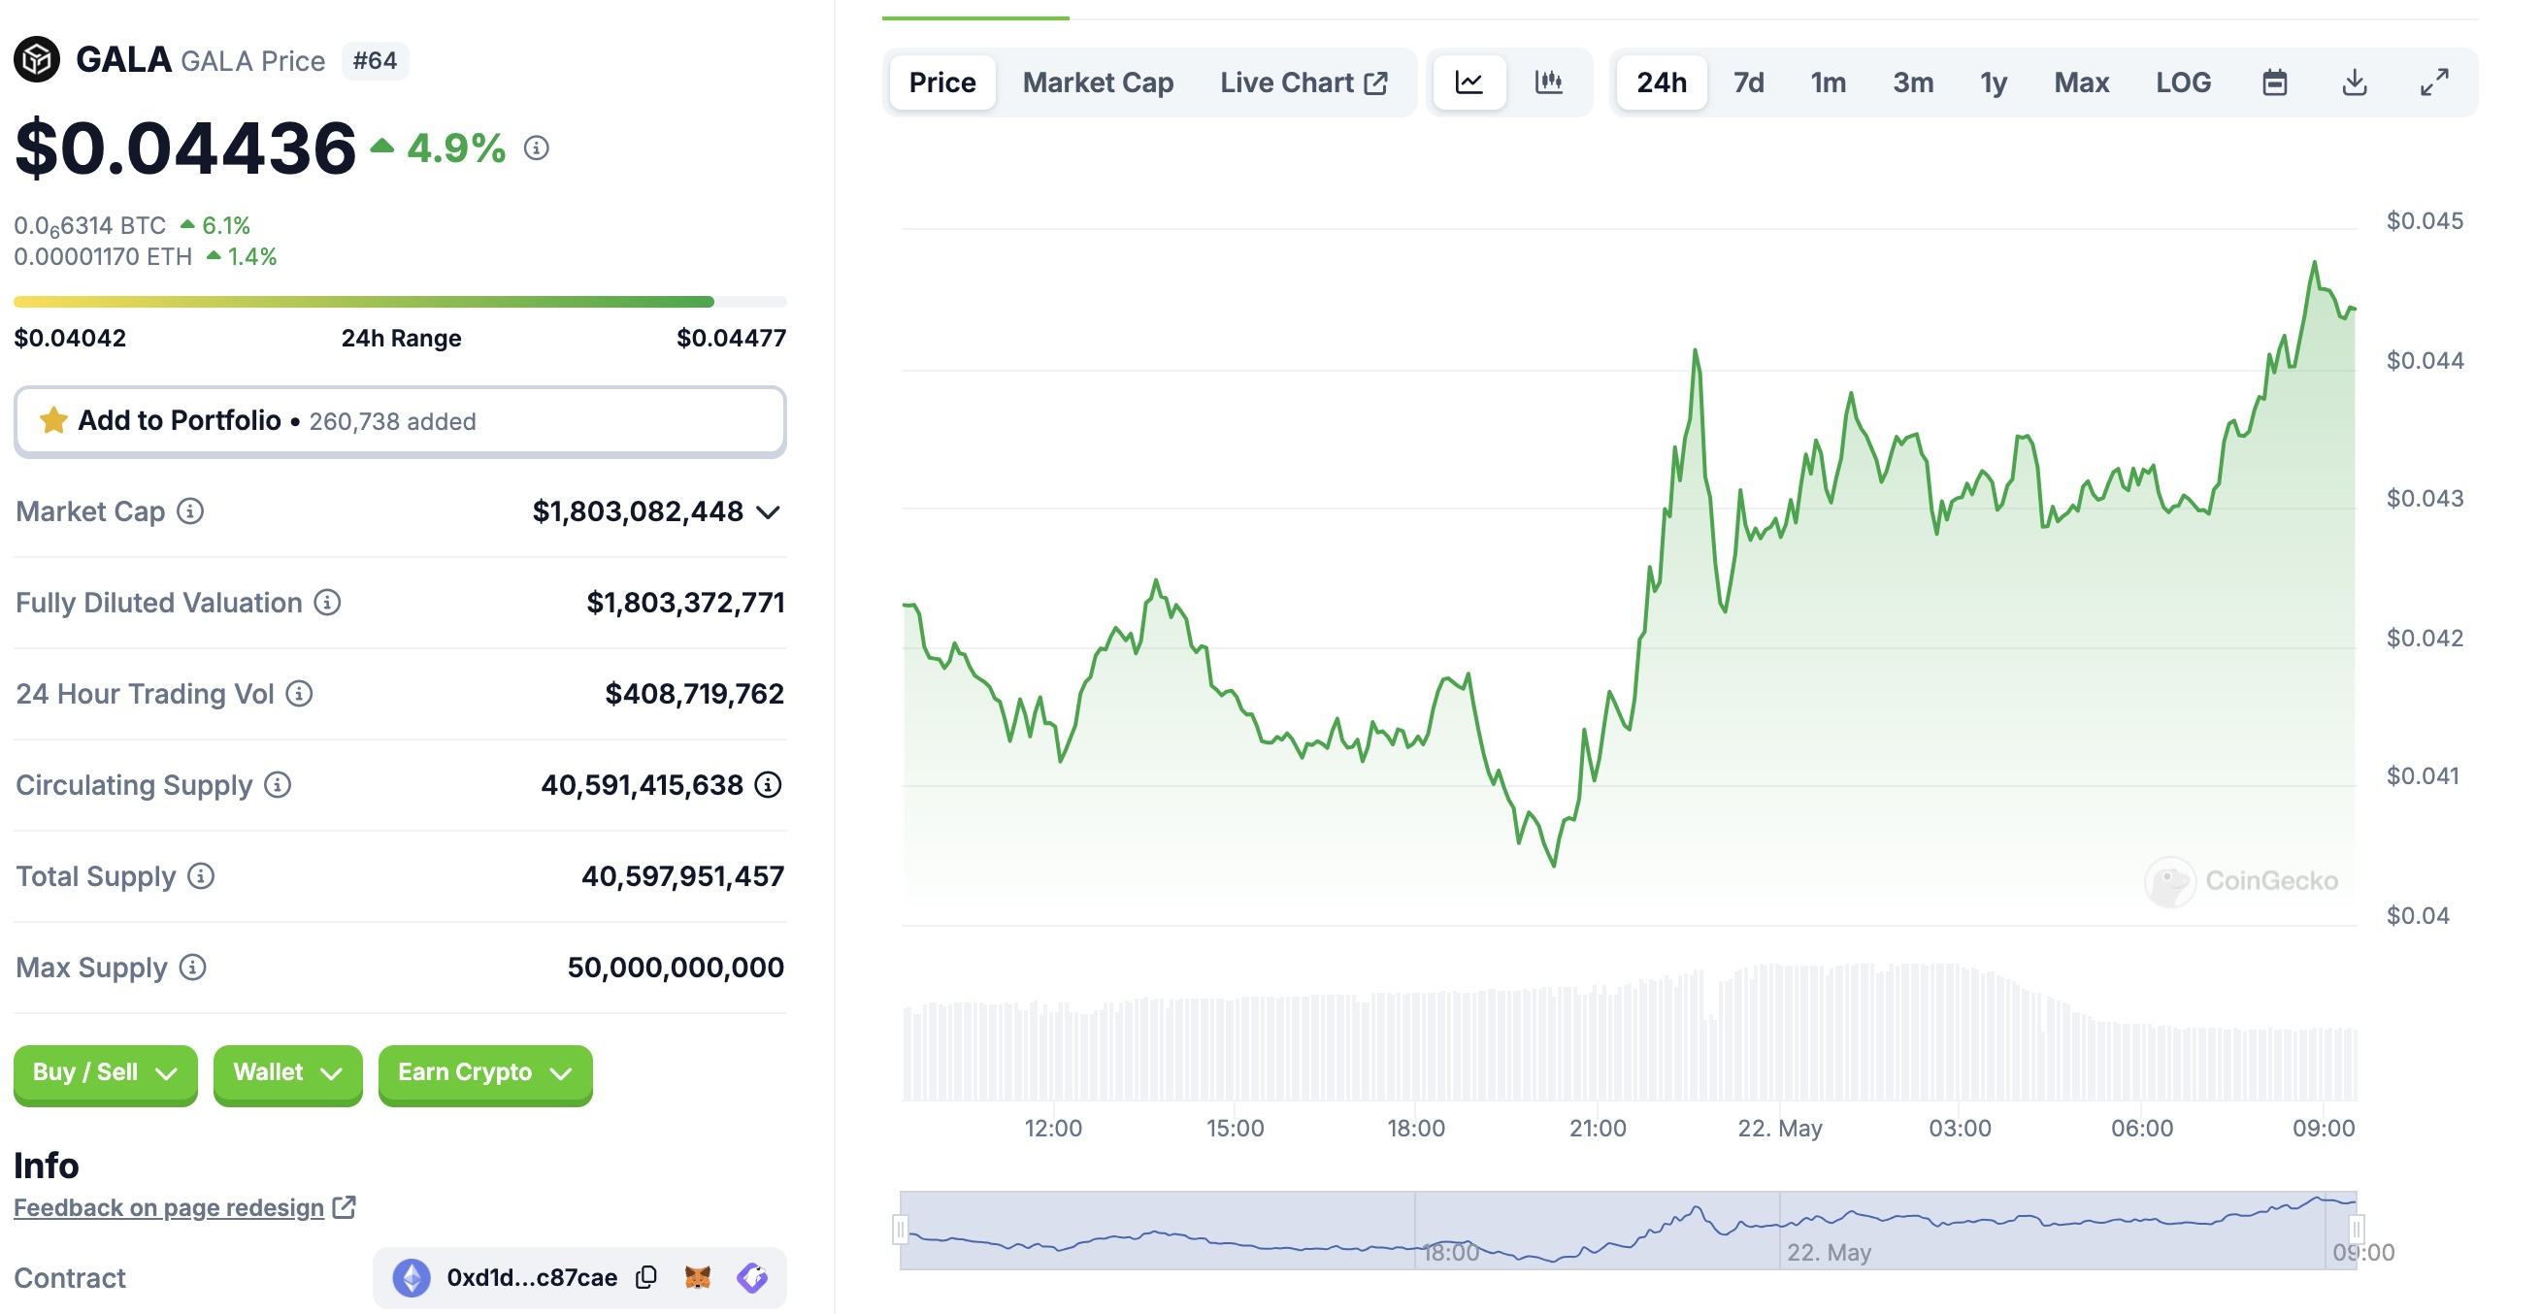Show Market Cap info icon
This screenshot has height=1314, width=2541.
(x=190, y=511)
